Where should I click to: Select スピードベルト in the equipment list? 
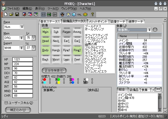pos(94,66)
